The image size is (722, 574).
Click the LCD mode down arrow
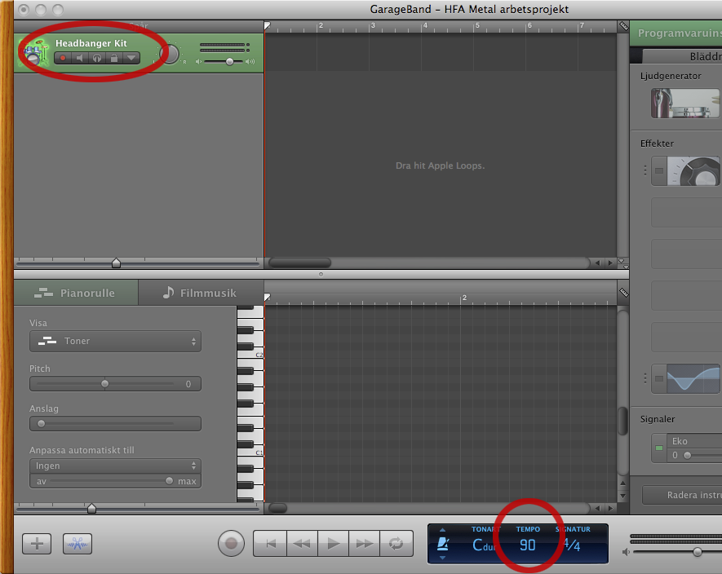coord(442,558)
